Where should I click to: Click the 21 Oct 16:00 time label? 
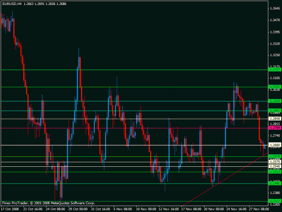tap(33, 209)
